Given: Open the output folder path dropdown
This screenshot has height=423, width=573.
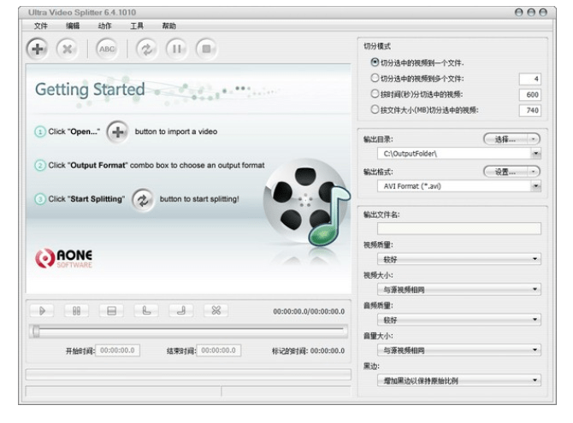Looking at the screenshot, I should coord(536,154).
